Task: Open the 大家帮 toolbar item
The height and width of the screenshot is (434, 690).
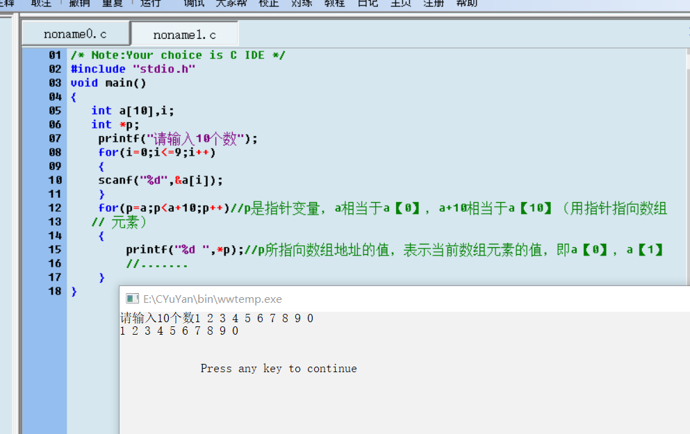Action: coord(231,3)
